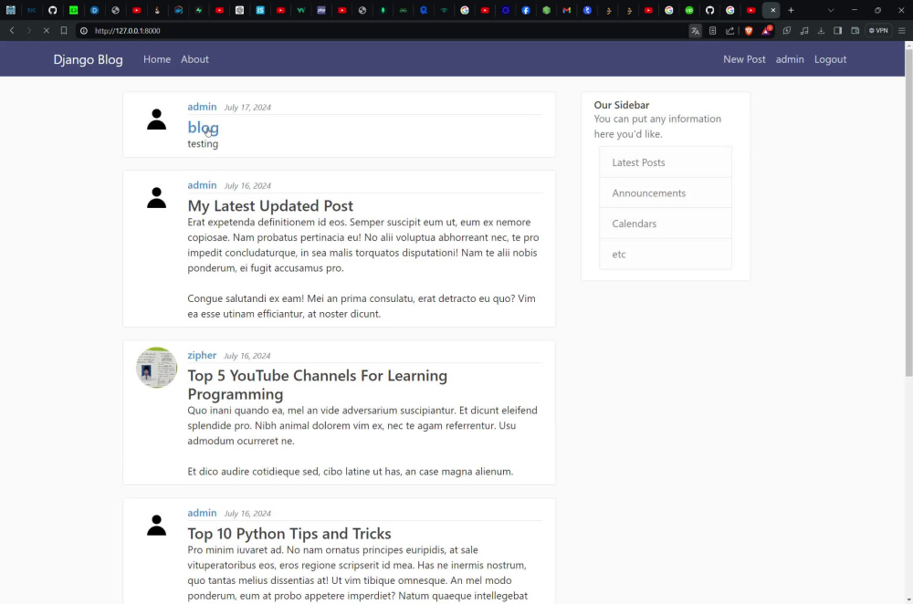Share this page via share icon
Image resolution: width=913 pixels, height=604 pixels.
(x=729, y=31)
